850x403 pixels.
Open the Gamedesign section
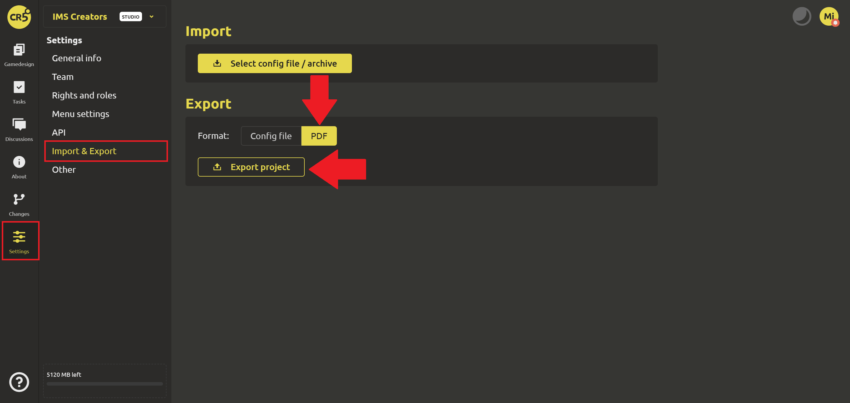(x=19, y=55)
